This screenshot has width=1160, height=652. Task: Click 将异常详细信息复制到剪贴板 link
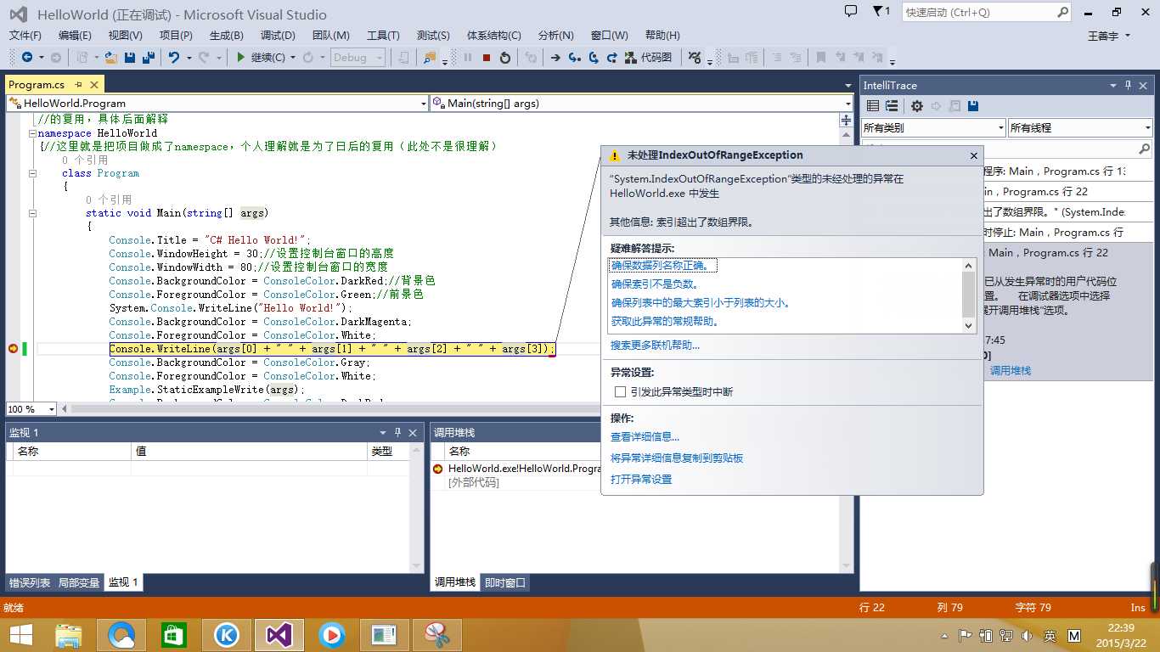point(677,458)
